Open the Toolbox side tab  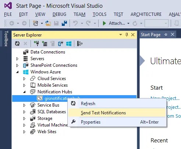coord(6,38)
